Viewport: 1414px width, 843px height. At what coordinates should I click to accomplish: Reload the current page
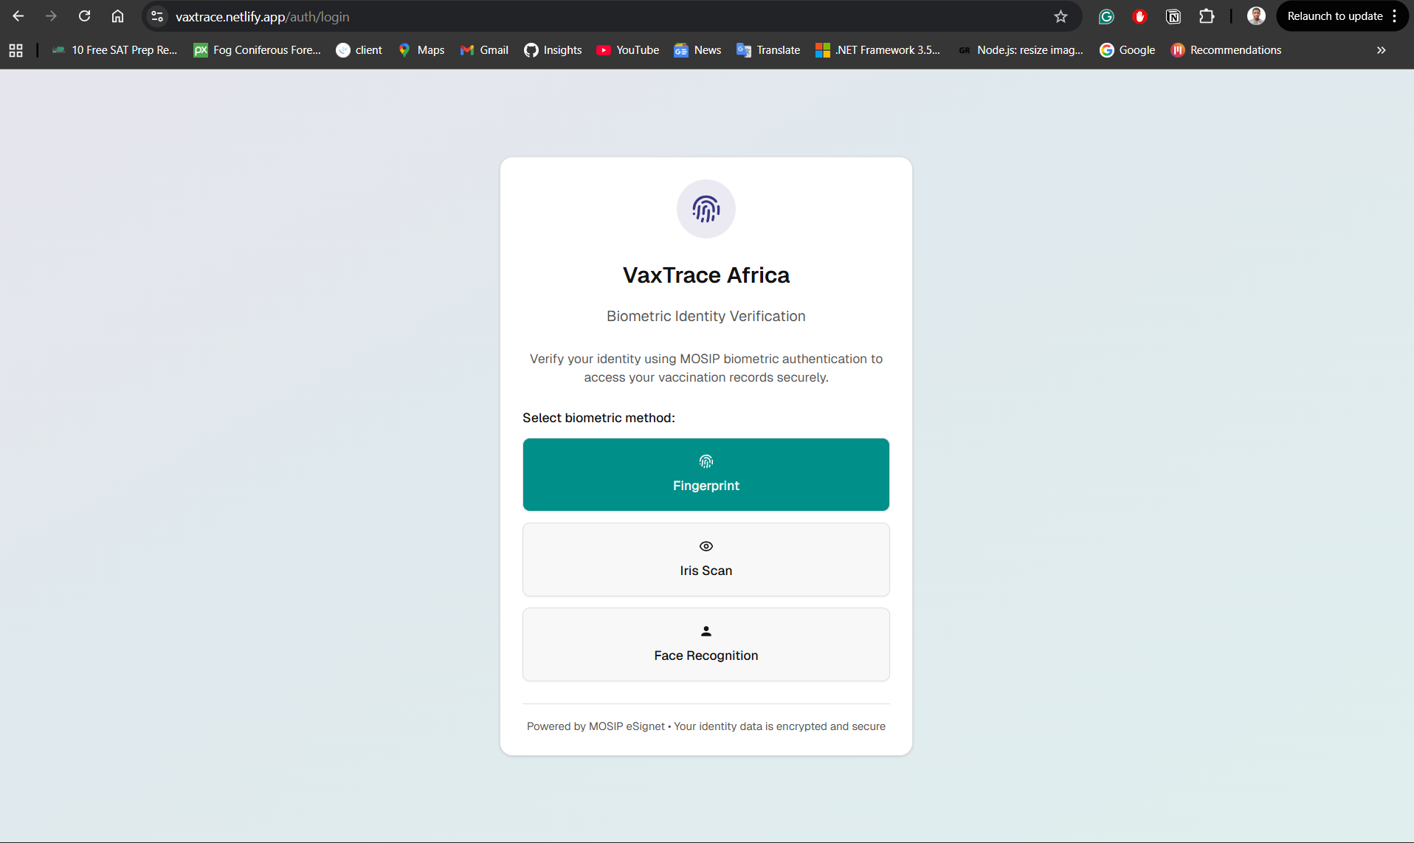(x=84, y=16)
